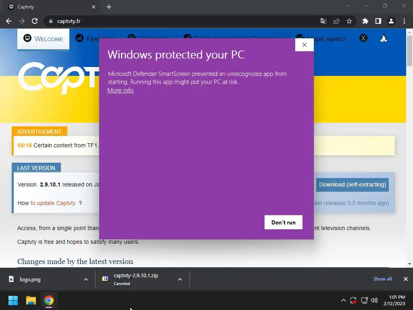The height and width of the screenshot is (310, 413).
Task: Click the tab search chevron
Action: click(x=348, y=6)
